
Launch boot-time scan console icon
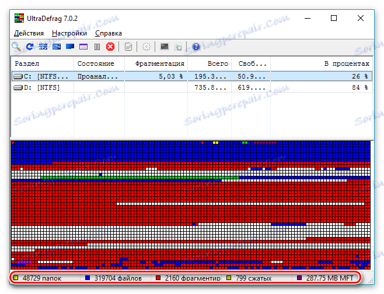[165, 47]
